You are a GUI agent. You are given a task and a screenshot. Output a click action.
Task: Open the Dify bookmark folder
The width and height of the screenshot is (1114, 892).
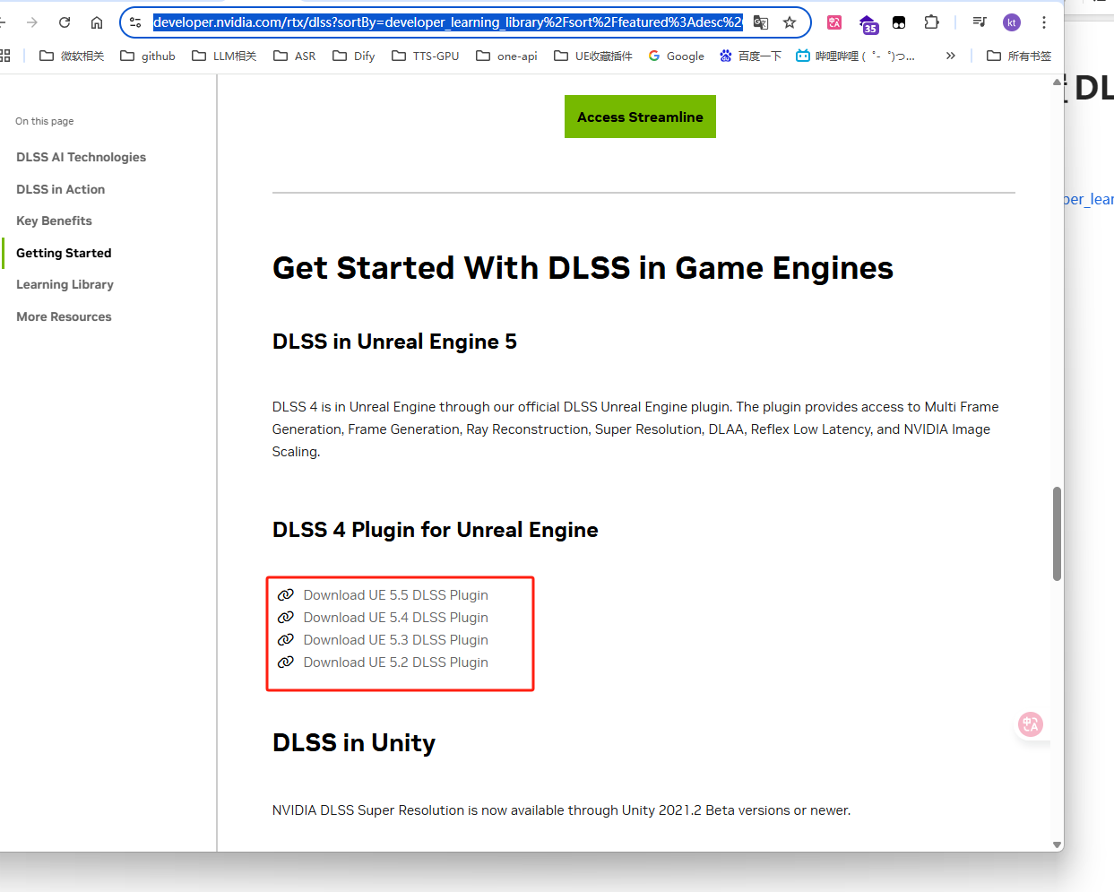coord(353,56)
